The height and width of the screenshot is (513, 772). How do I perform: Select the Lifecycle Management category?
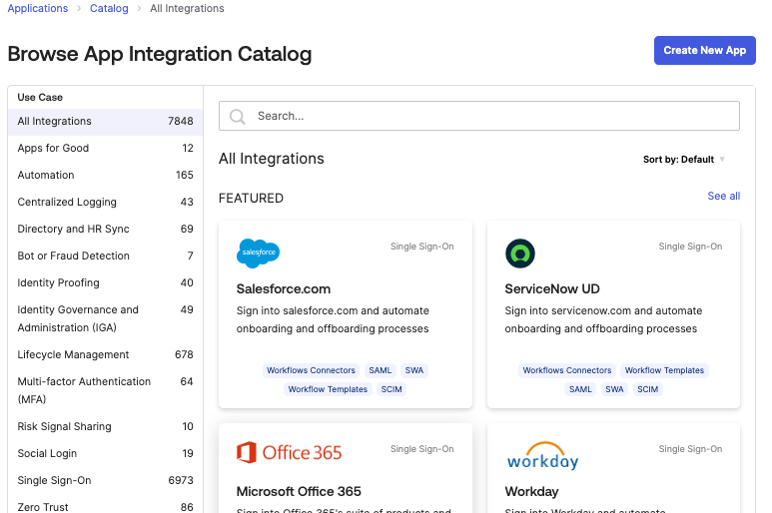[105, 354]
